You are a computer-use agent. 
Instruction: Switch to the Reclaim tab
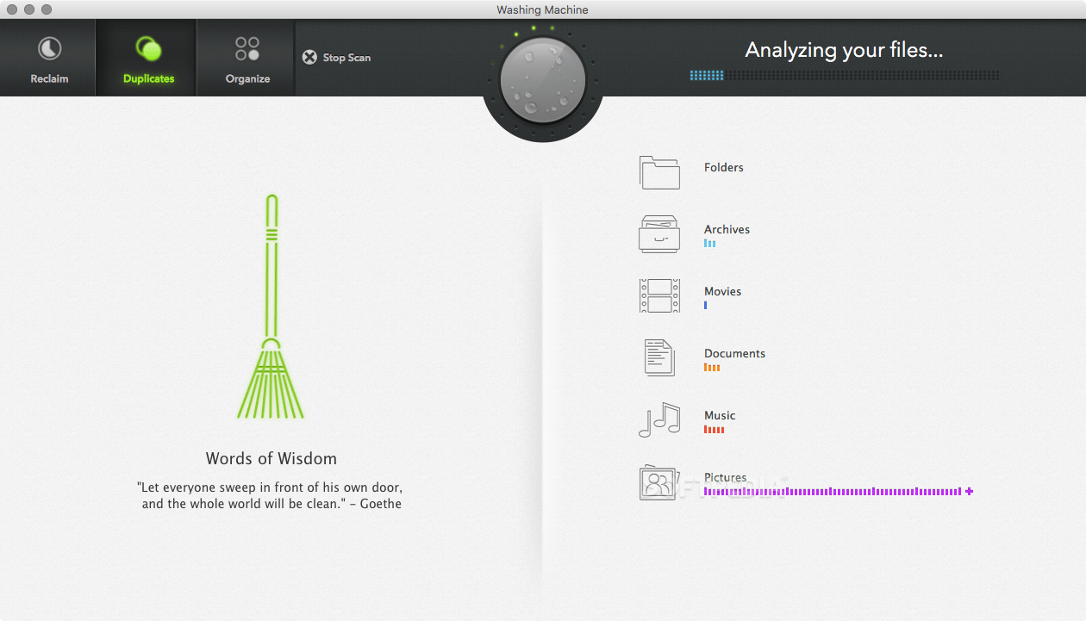(48, 58)
